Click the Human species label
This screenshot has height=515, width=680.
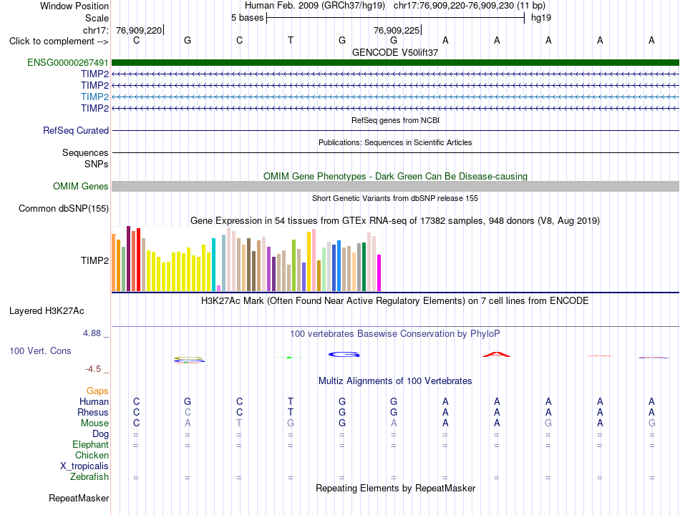pos(94,402)
